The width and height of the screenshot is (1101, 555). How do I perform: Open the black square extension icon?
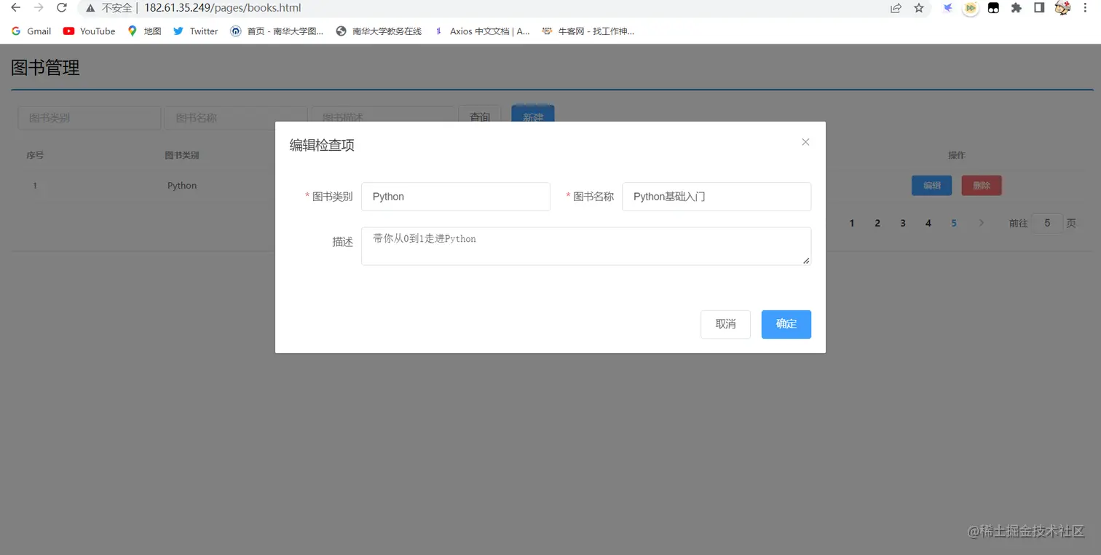(993, 8)
